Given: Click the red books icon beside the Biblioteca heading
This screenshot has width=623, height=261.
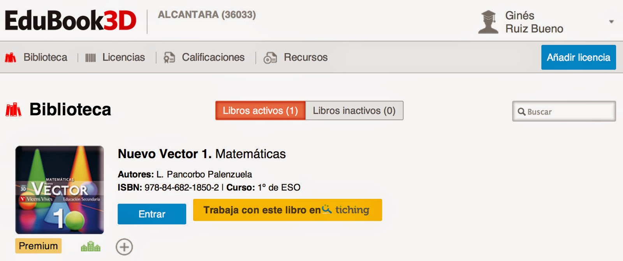Looking at the screenshot, I should (14, 110).
